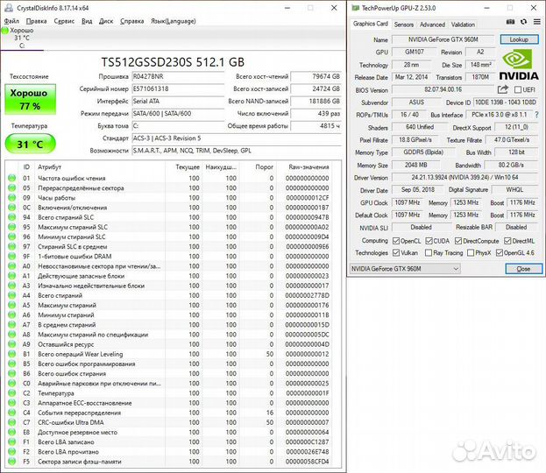Click status dot for attribute 0C row

tap(12, 207)
